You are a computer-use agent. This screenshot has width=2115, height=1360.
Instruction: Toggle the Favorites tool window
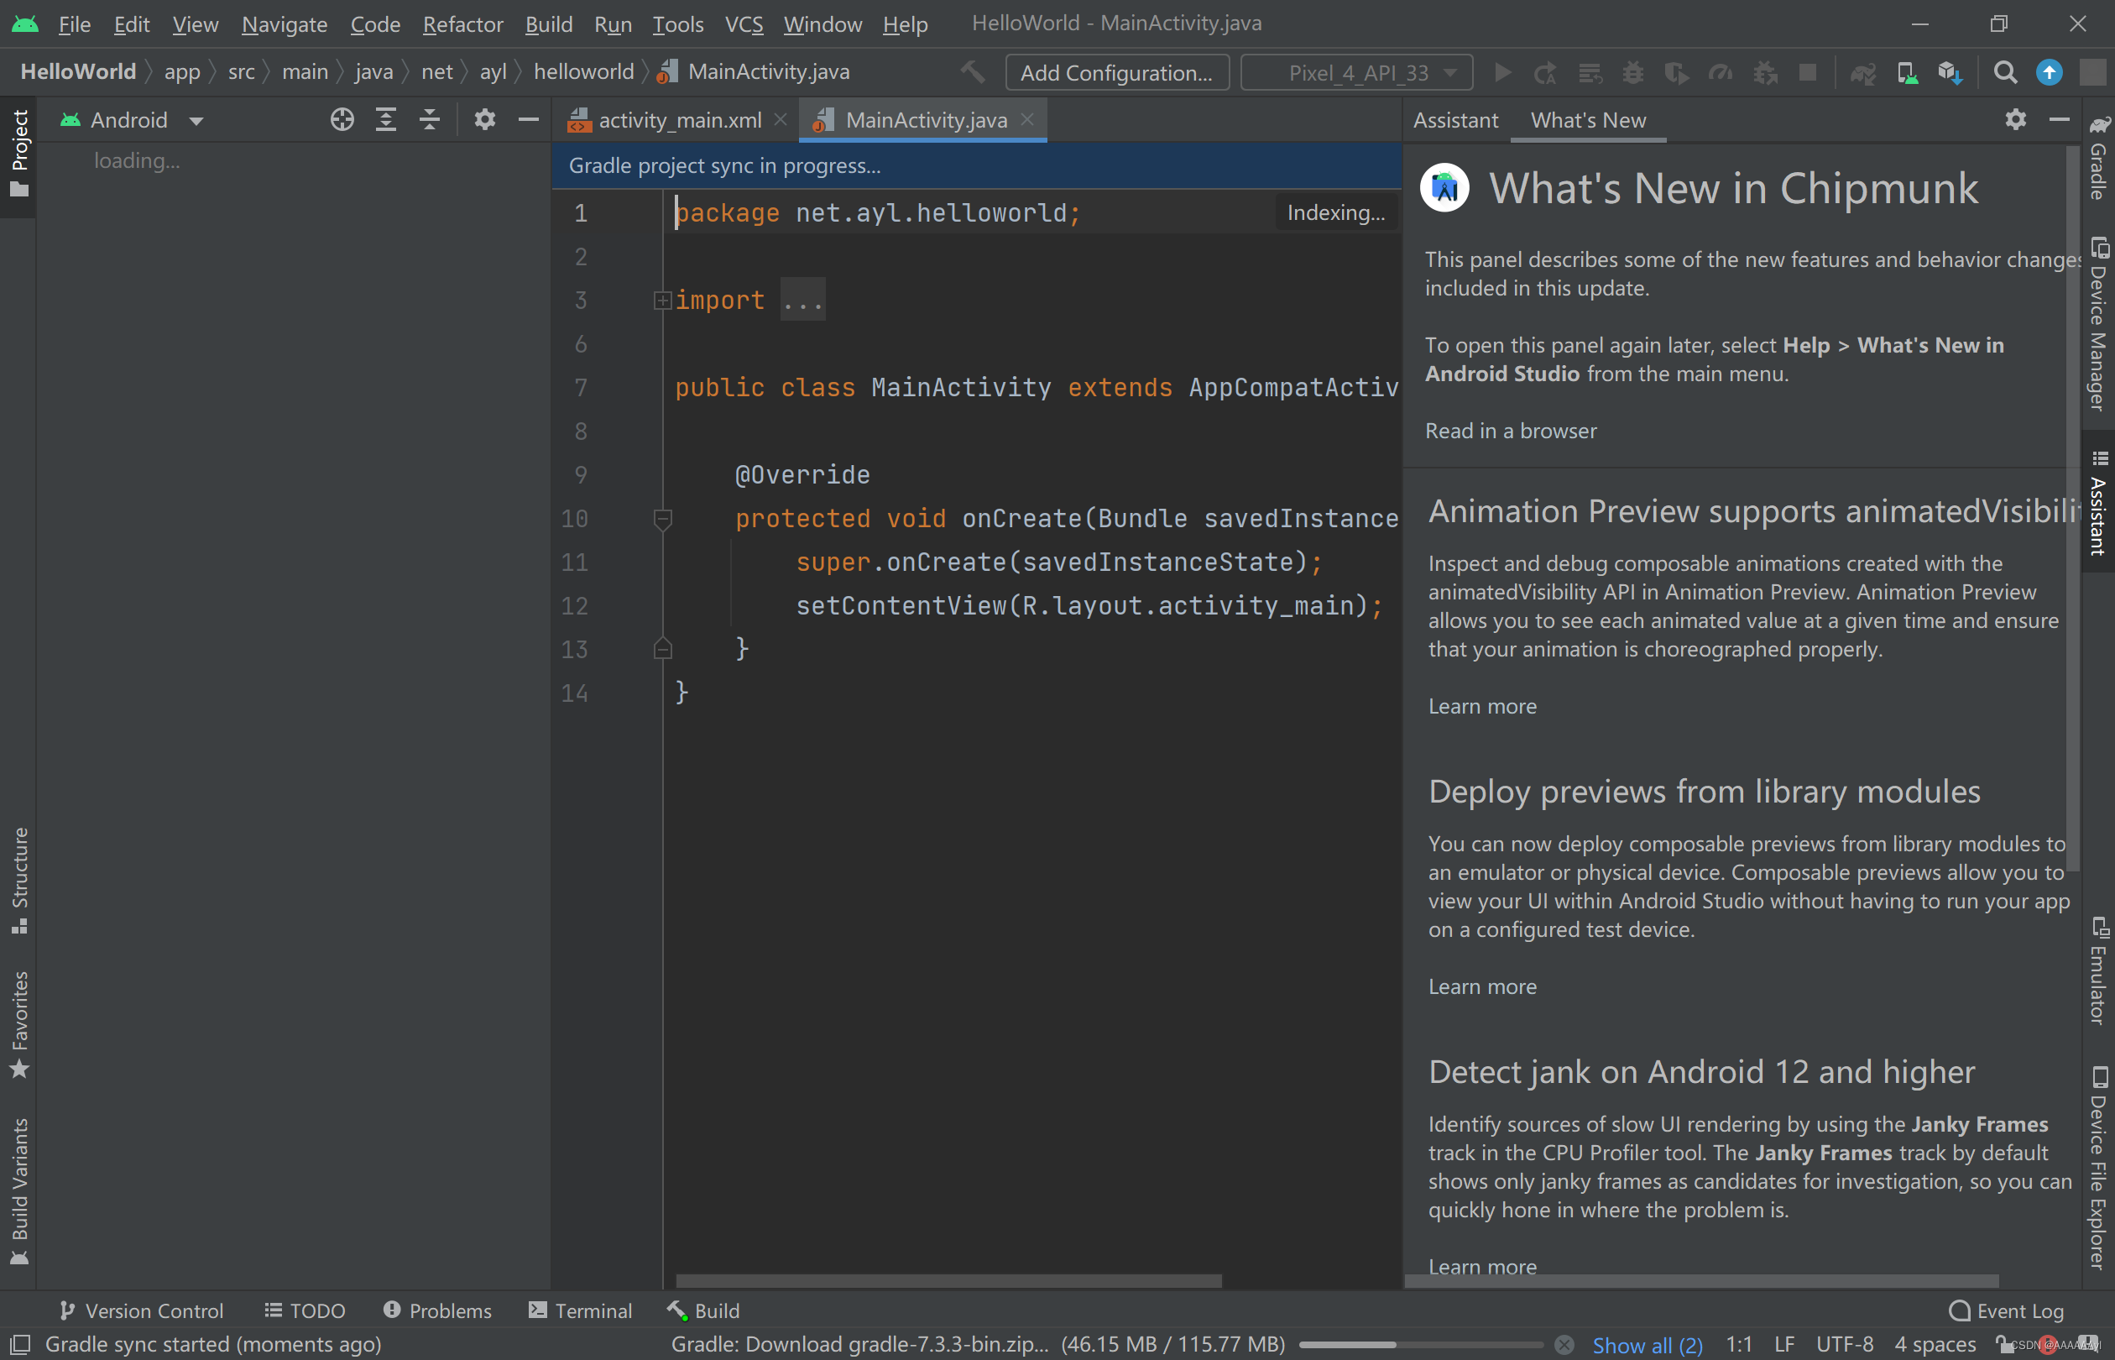click(x=18, y=1024)
